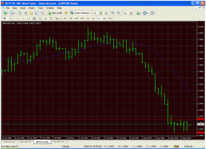Zoom out on the chart
Viewport: 206px width, 149px height.
[119, 13]
